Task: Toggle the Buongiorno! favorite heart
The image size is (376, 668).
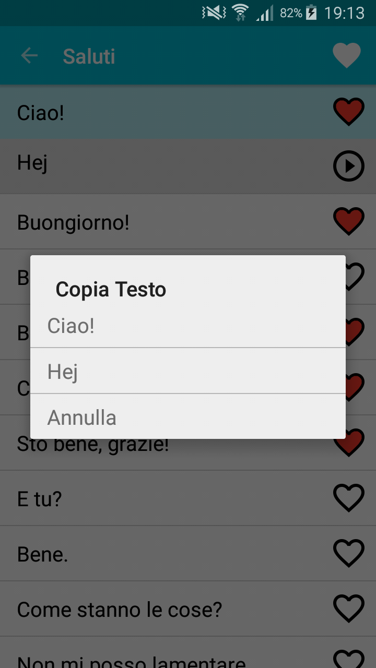Action: pyautogui.click(x=348, y=221)
